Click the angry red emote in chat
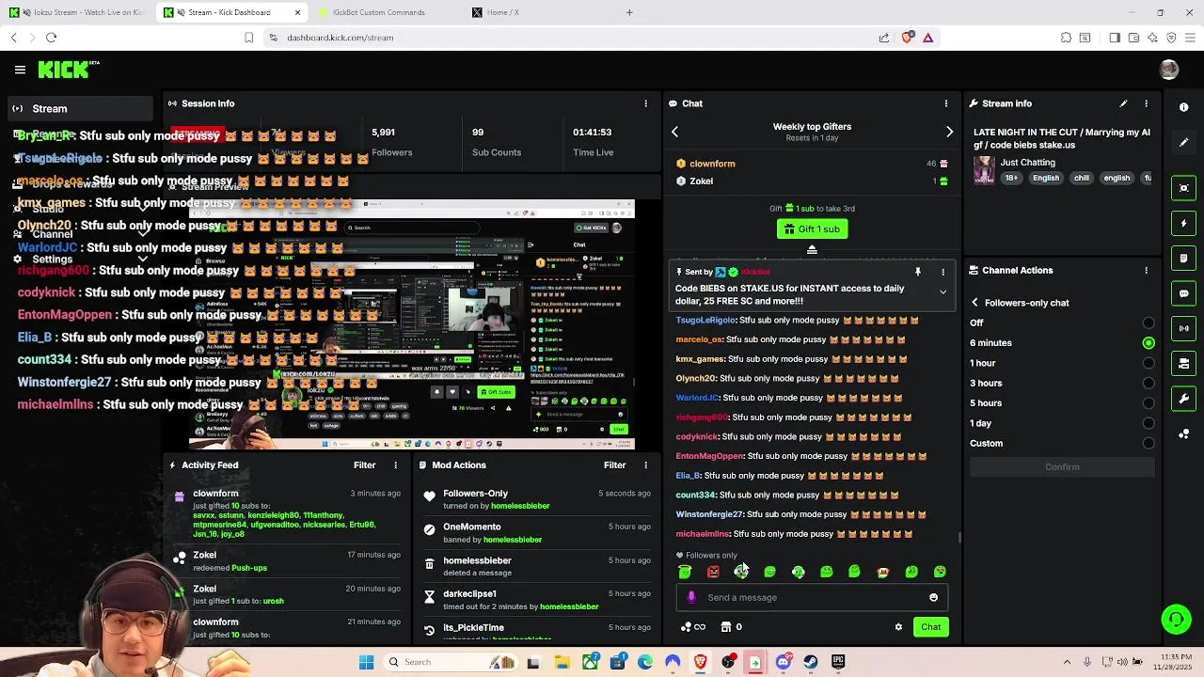The width and height of the screenshot is (1204, 677). [713, 572]
